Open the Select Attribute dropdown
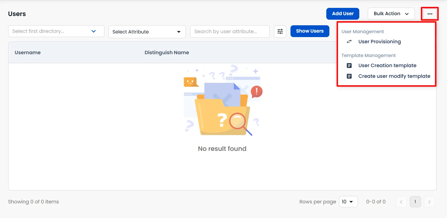Image resolution: width=447 pixels, height=218 pixels. [147, 32]
